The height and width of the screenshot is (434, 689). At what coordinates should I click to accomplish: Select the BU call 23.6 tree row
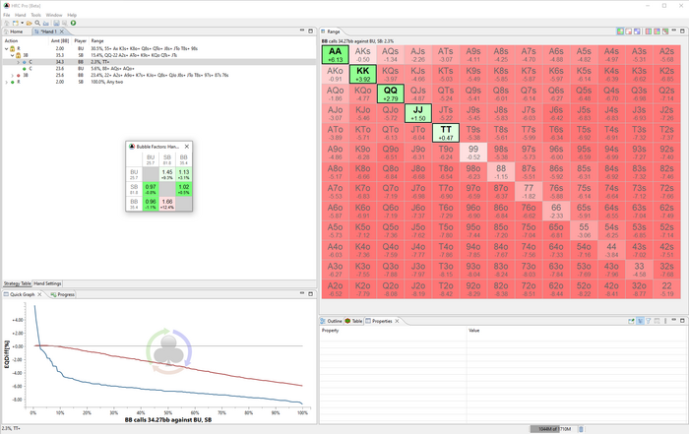click(159, 69)
